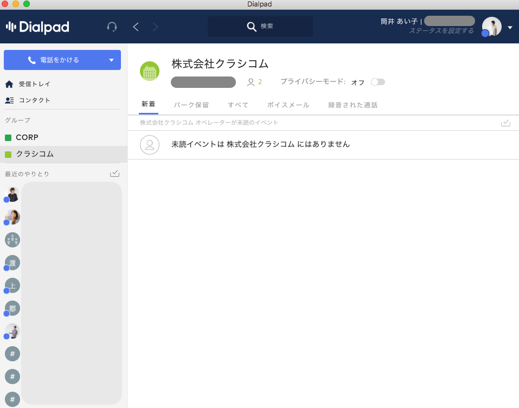Click the 最近のやりとり section label
Viewport: 519px width, 408px height.
(x=27, y=174)
